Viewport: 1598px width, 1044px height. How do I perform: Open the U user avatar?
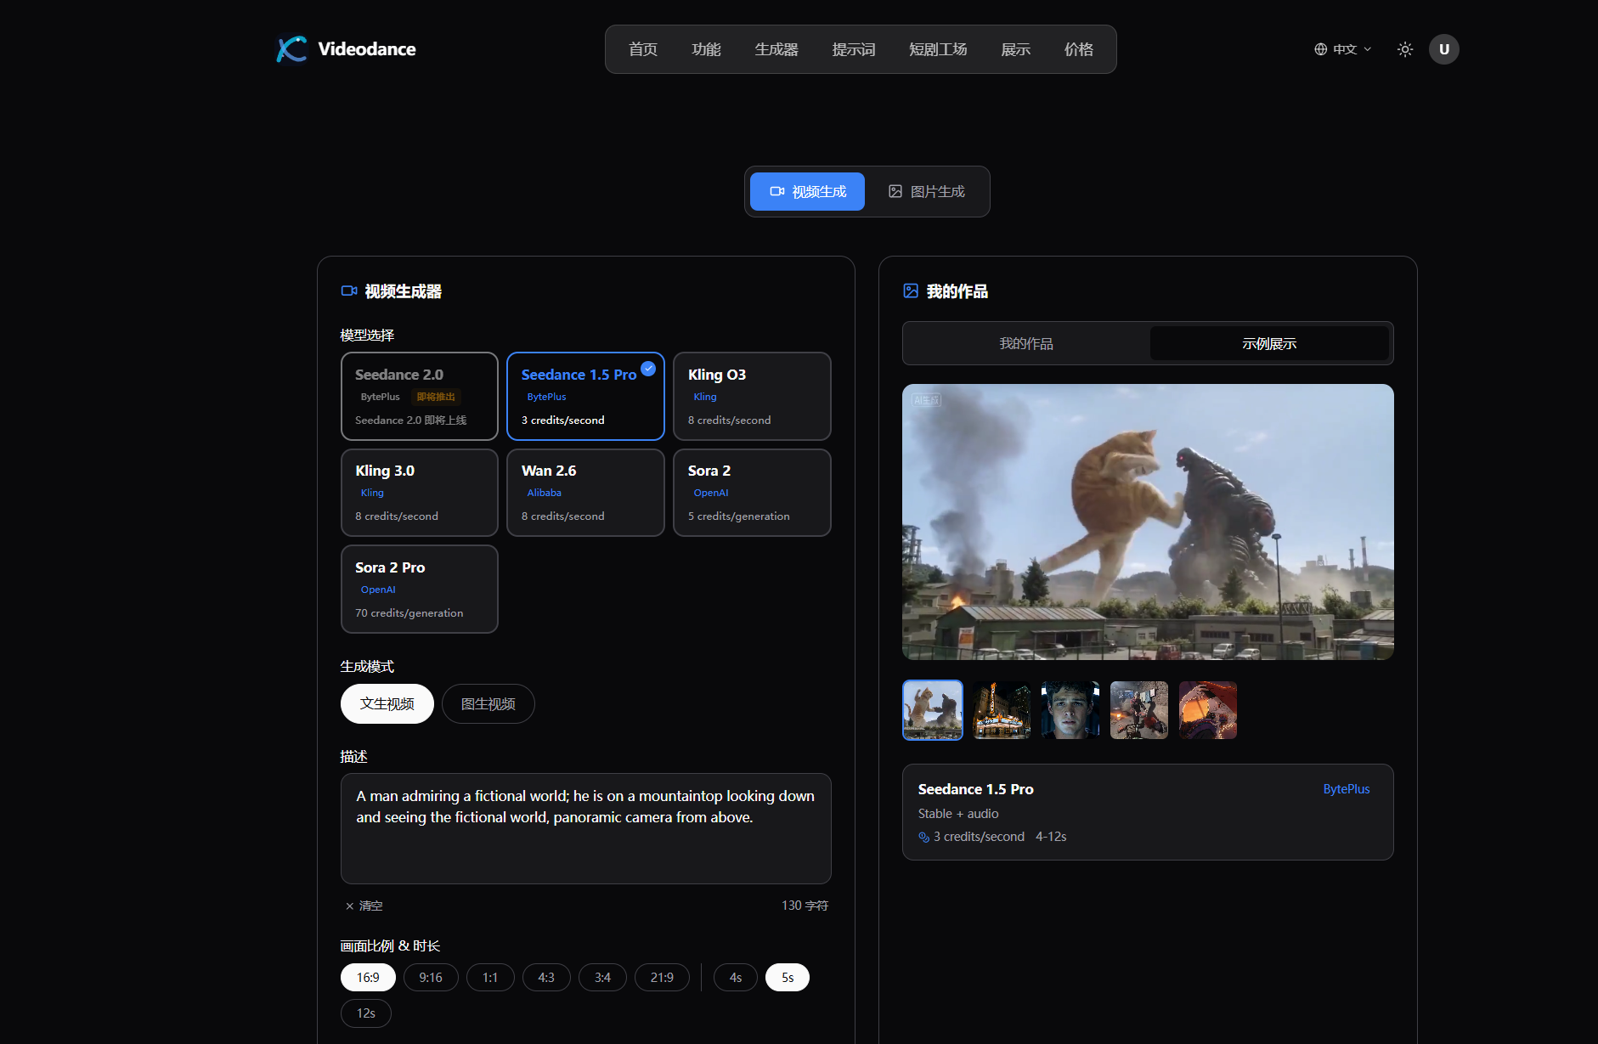click(x=1443, y=48)
